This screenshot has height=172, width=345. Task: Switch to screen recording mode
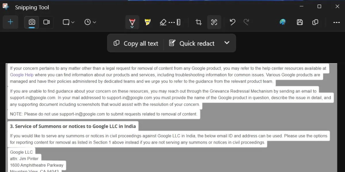tap(47, 22)
